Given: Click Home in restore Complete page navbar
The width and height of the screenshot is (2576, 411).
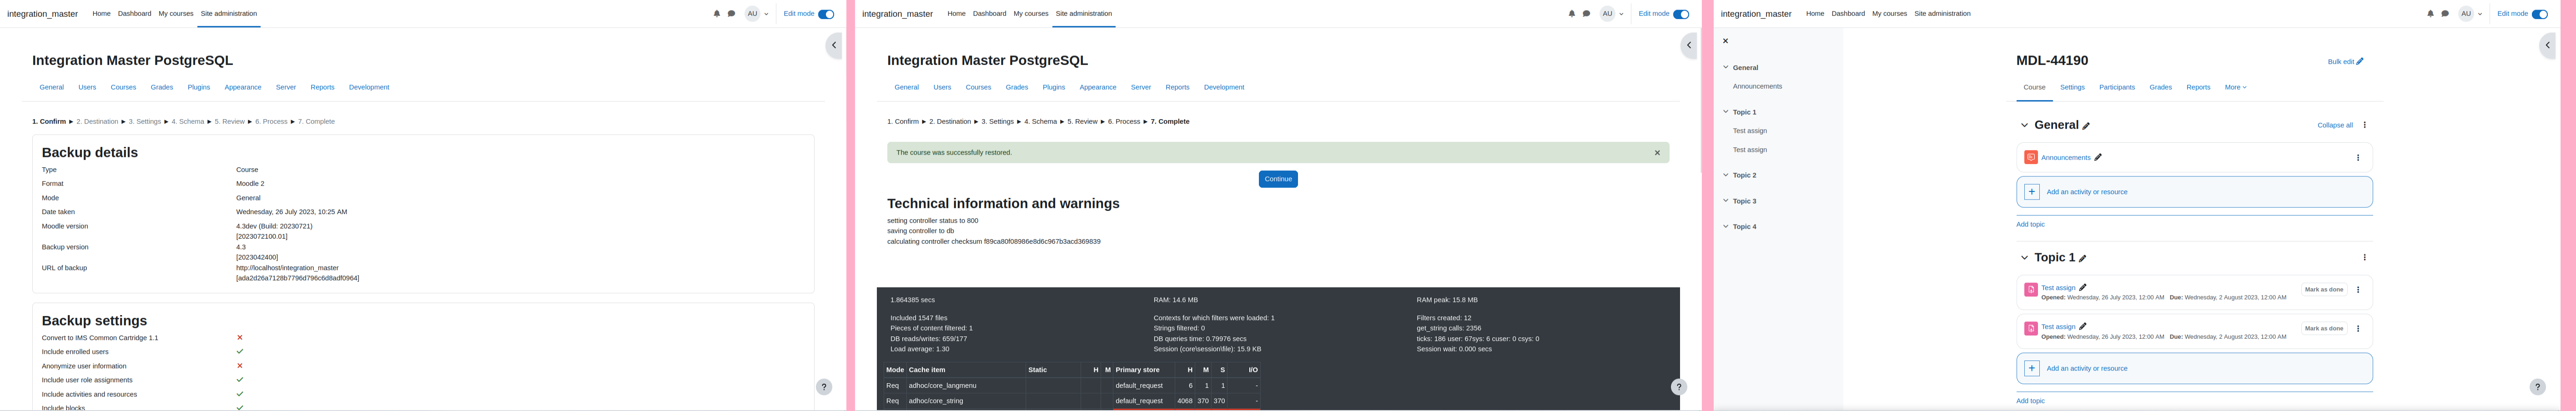Looking at the screenshot, I should coord(957,14).
